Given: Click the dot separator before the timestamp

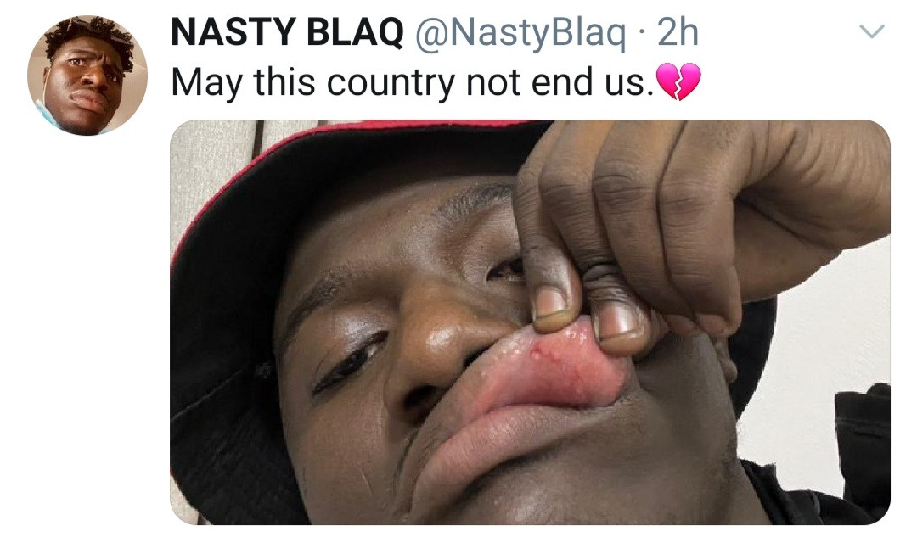Looking at the screenshot, I should pos(642,33).
